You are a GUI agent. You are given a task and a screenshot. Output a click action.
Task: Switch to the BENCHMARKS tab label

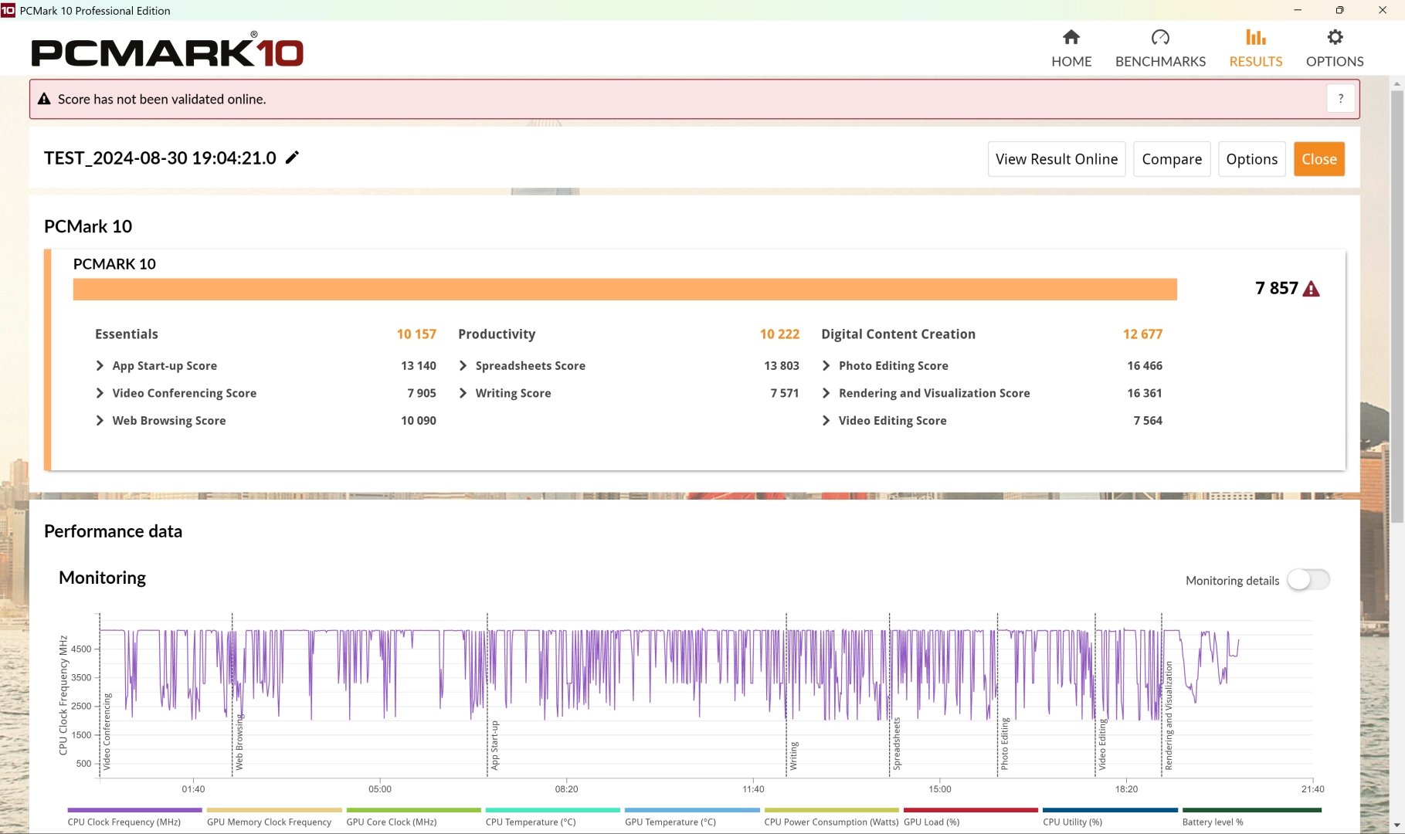(1160, 62)
